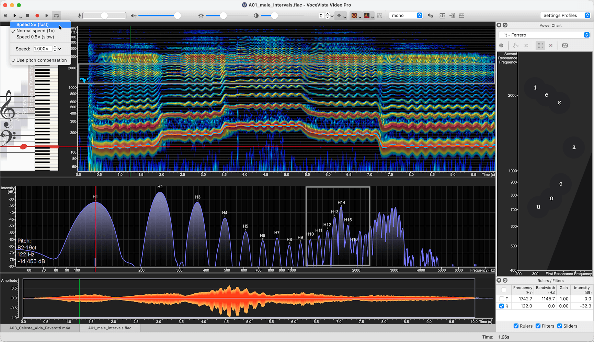Image resolution: width=594 pixels, height=342 pixels.
Task: Toggle the Sliders checkbox
Action: [560, 326]
